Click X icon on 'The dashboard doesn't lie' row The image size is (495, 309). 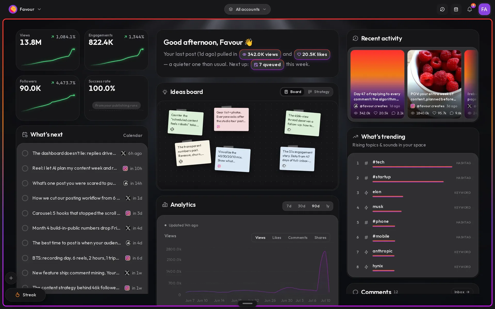[123, 153]
